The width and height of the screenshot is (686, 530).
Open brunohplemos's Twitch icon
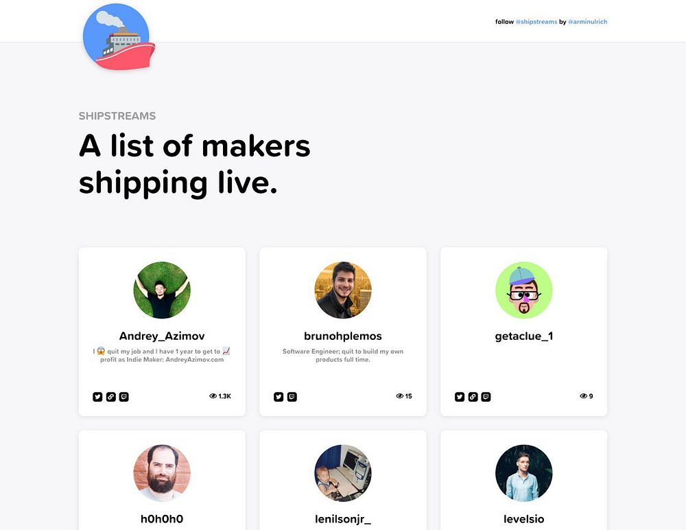click(x=292, y=397)
